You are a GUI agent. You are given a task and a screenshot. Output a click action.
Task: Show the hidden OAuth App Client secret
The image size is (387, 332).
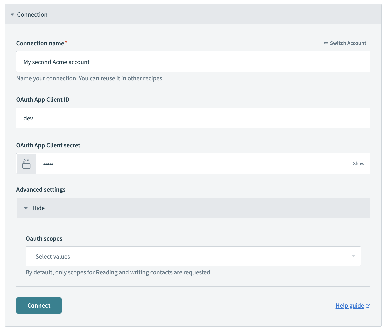tap(358, 163)
